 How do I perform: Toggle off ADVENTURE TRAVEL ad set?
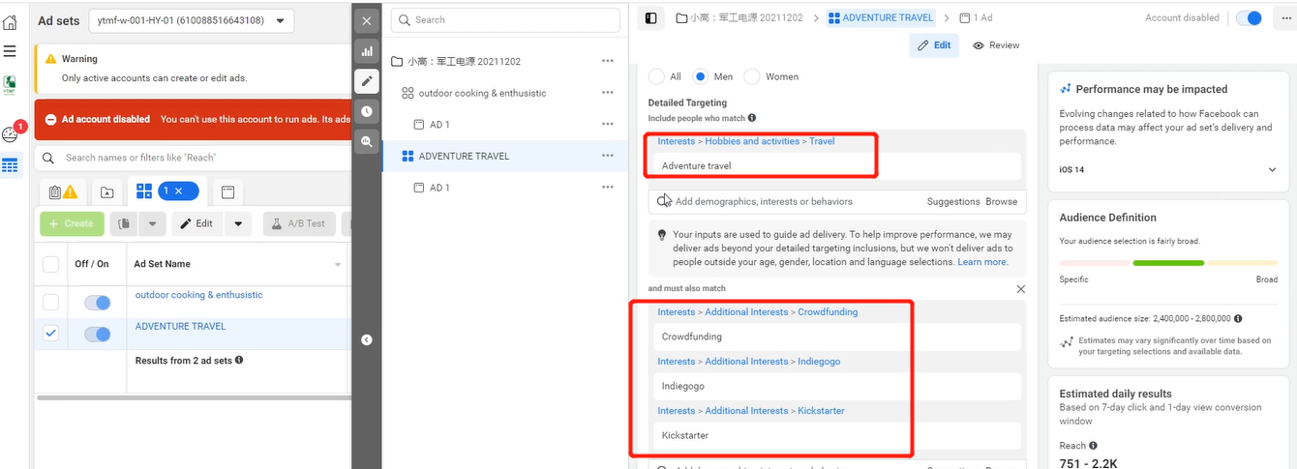coord(97,334)
